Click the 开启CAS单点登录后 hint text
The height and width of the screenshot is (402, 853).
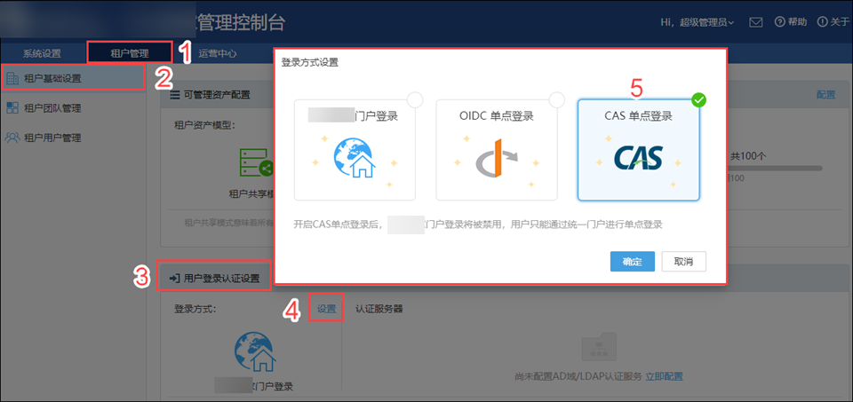[x=478, y=224]
